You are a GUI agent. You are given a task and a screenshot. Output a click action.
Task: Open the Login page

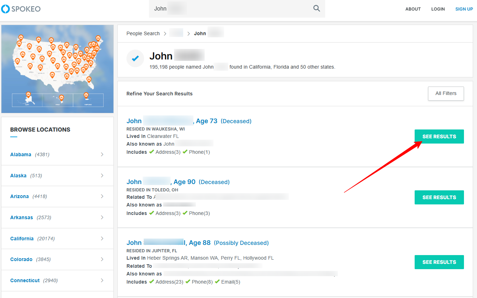[438, 9]
